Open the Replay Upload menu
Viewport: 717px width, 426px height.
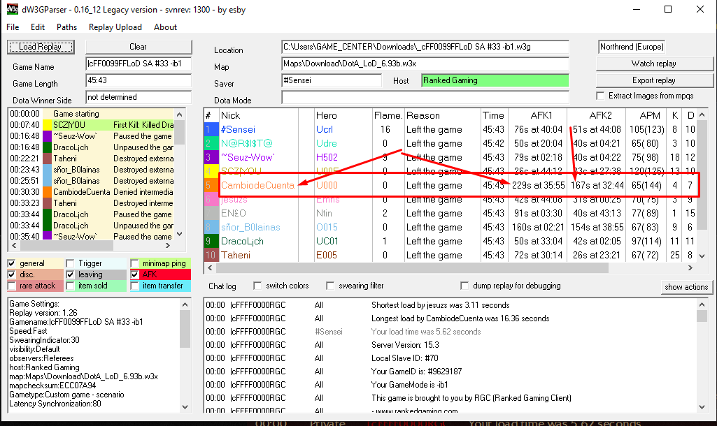click(115, 27)
